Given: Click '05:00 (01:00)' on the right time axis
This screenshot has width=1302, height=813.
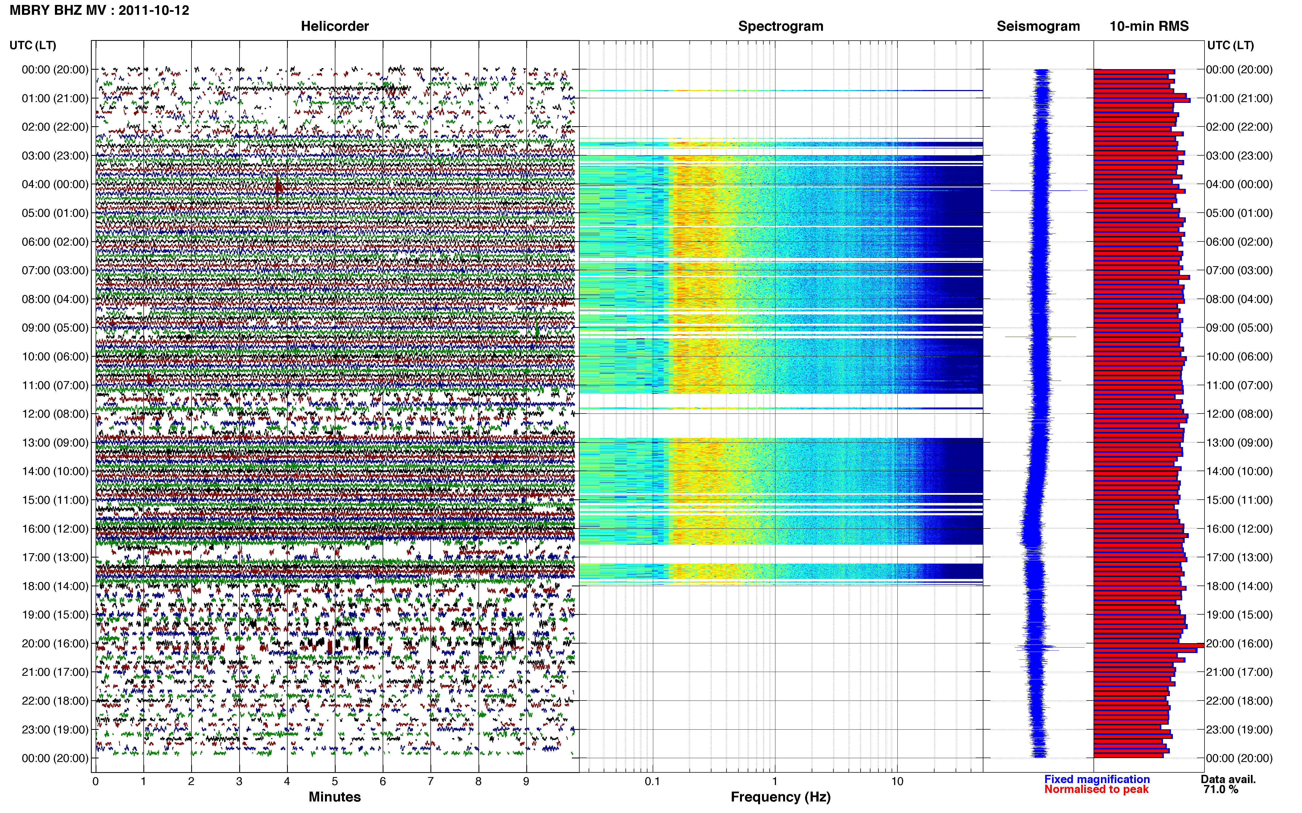Looking at the screenshot, I should [x=1240, y=213].
